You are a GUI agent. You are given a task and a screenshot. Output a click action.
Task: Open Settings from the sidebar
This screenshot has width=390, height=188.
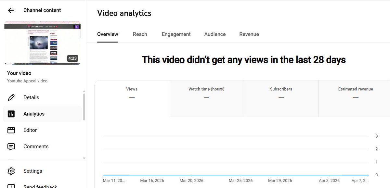42,171
